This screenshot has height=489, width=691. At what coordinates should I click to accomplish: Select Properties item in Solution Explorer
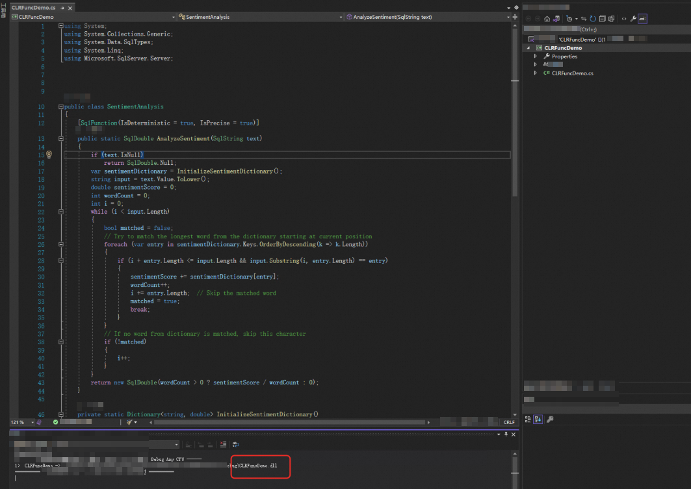point(564,56)
